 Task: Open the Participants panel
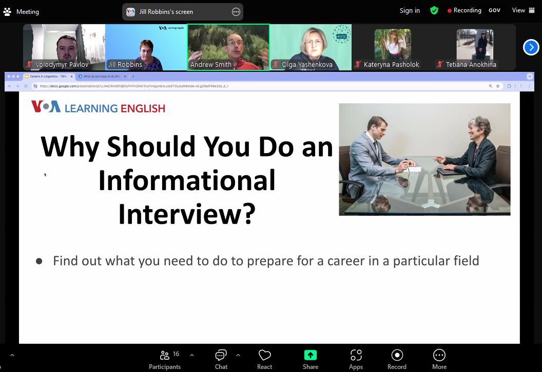click(164, 359)
